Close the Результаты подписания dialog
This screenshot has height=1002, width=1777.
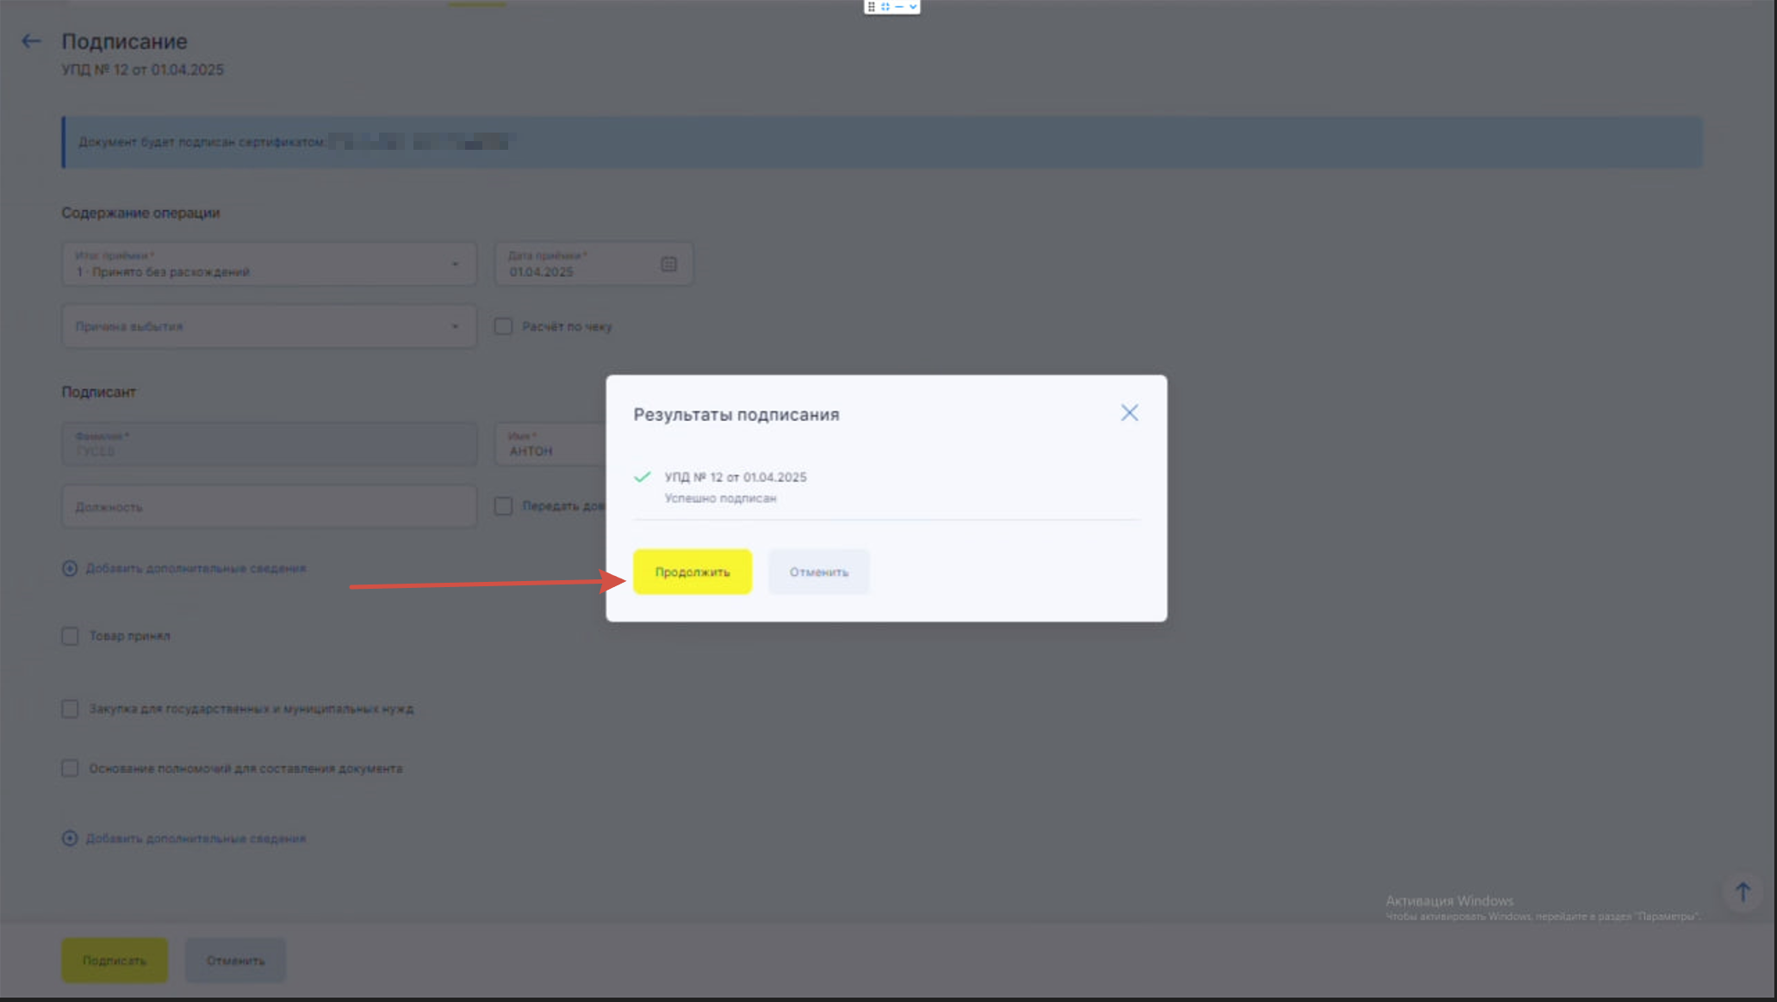1129,413
